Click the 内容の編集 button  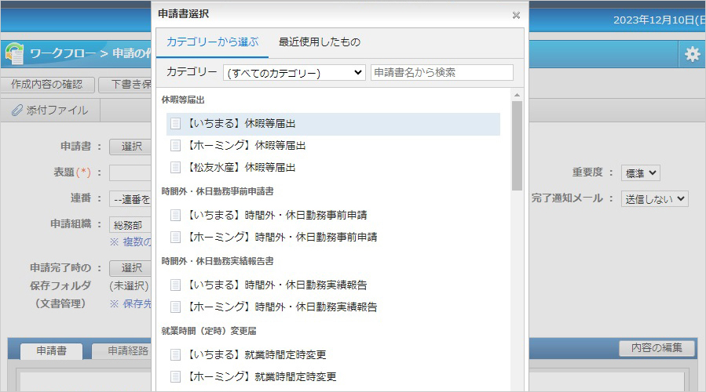pyautogui.click(x=657, y=348)
